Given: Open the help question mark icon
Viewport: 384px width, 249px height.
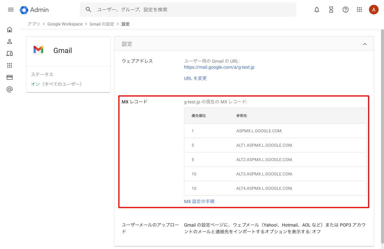Looking at the screenshot, I should point(346,10).
